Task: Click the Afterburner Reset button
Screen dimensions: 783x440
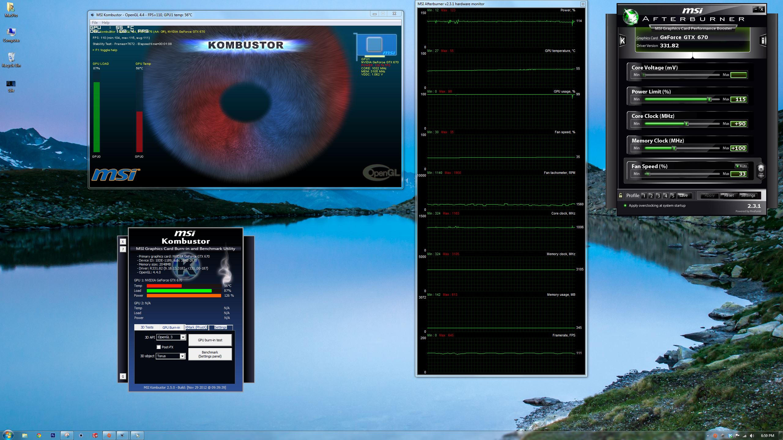Action: click(729, 196)
